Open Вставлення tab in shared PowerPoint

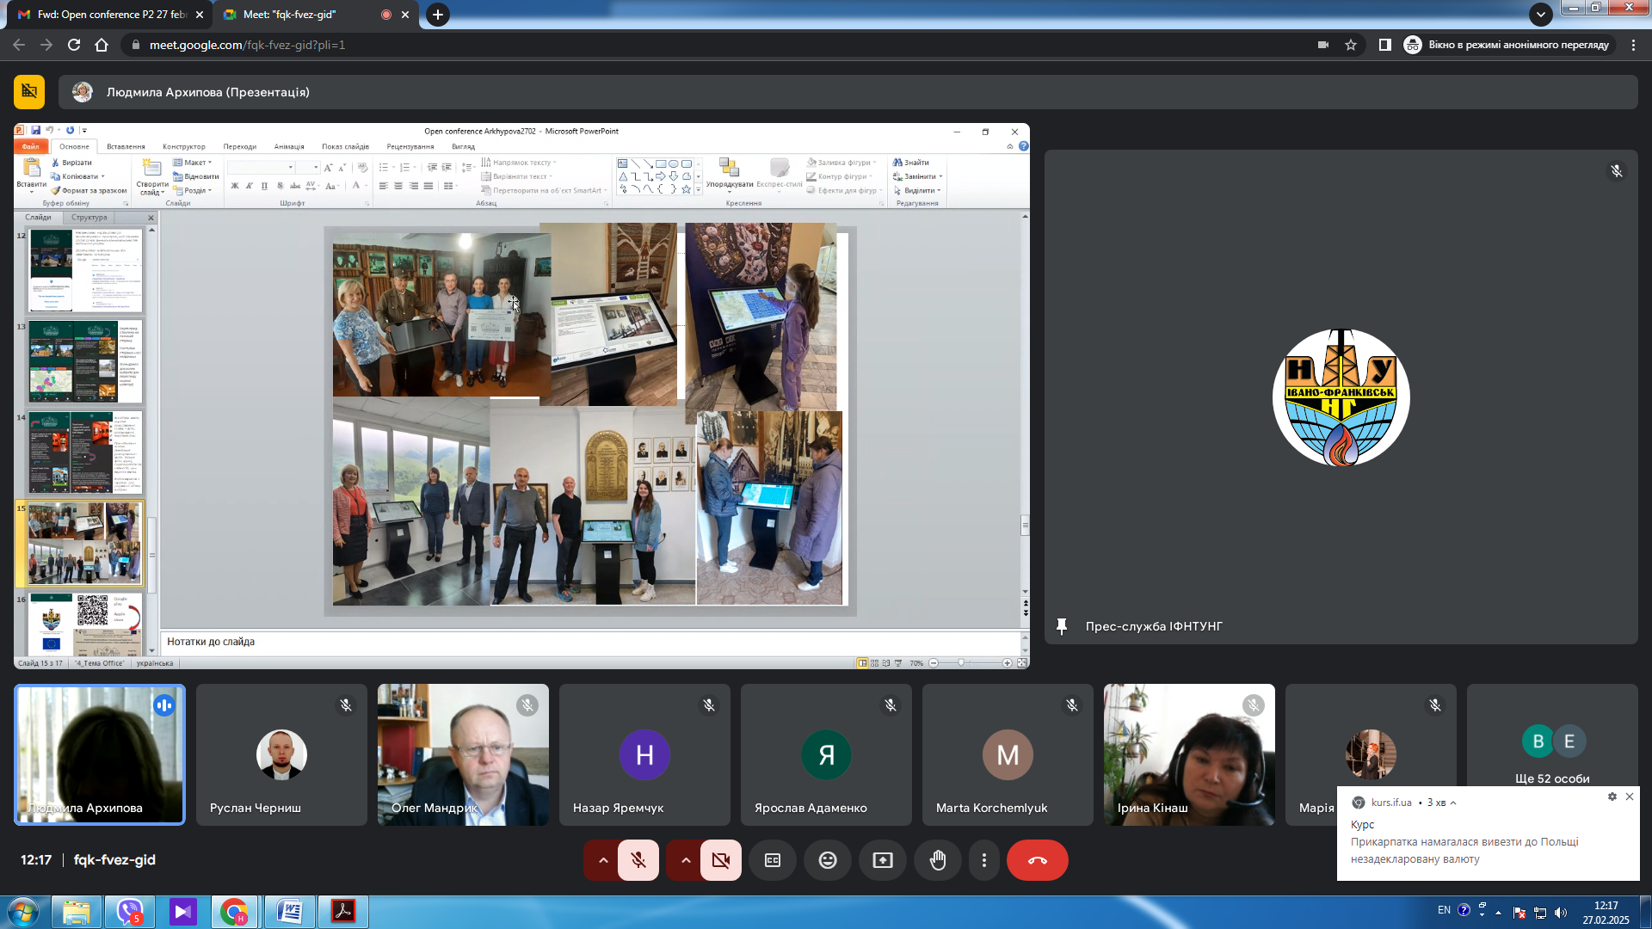click(x=126, y=146)
